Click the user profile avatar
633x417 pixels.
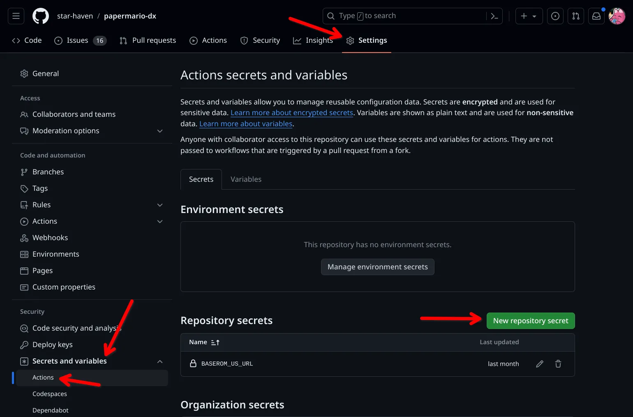click(x=617, y=16)
